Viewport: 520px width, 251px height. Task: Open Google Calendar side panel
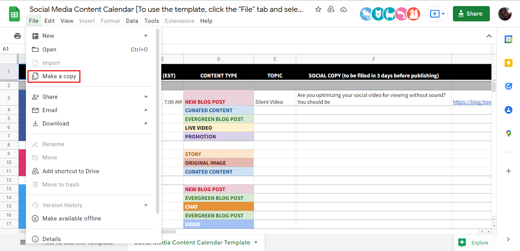tap(509, 39)
